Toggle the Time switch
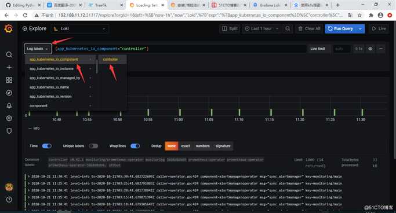 tap(47, 146)
